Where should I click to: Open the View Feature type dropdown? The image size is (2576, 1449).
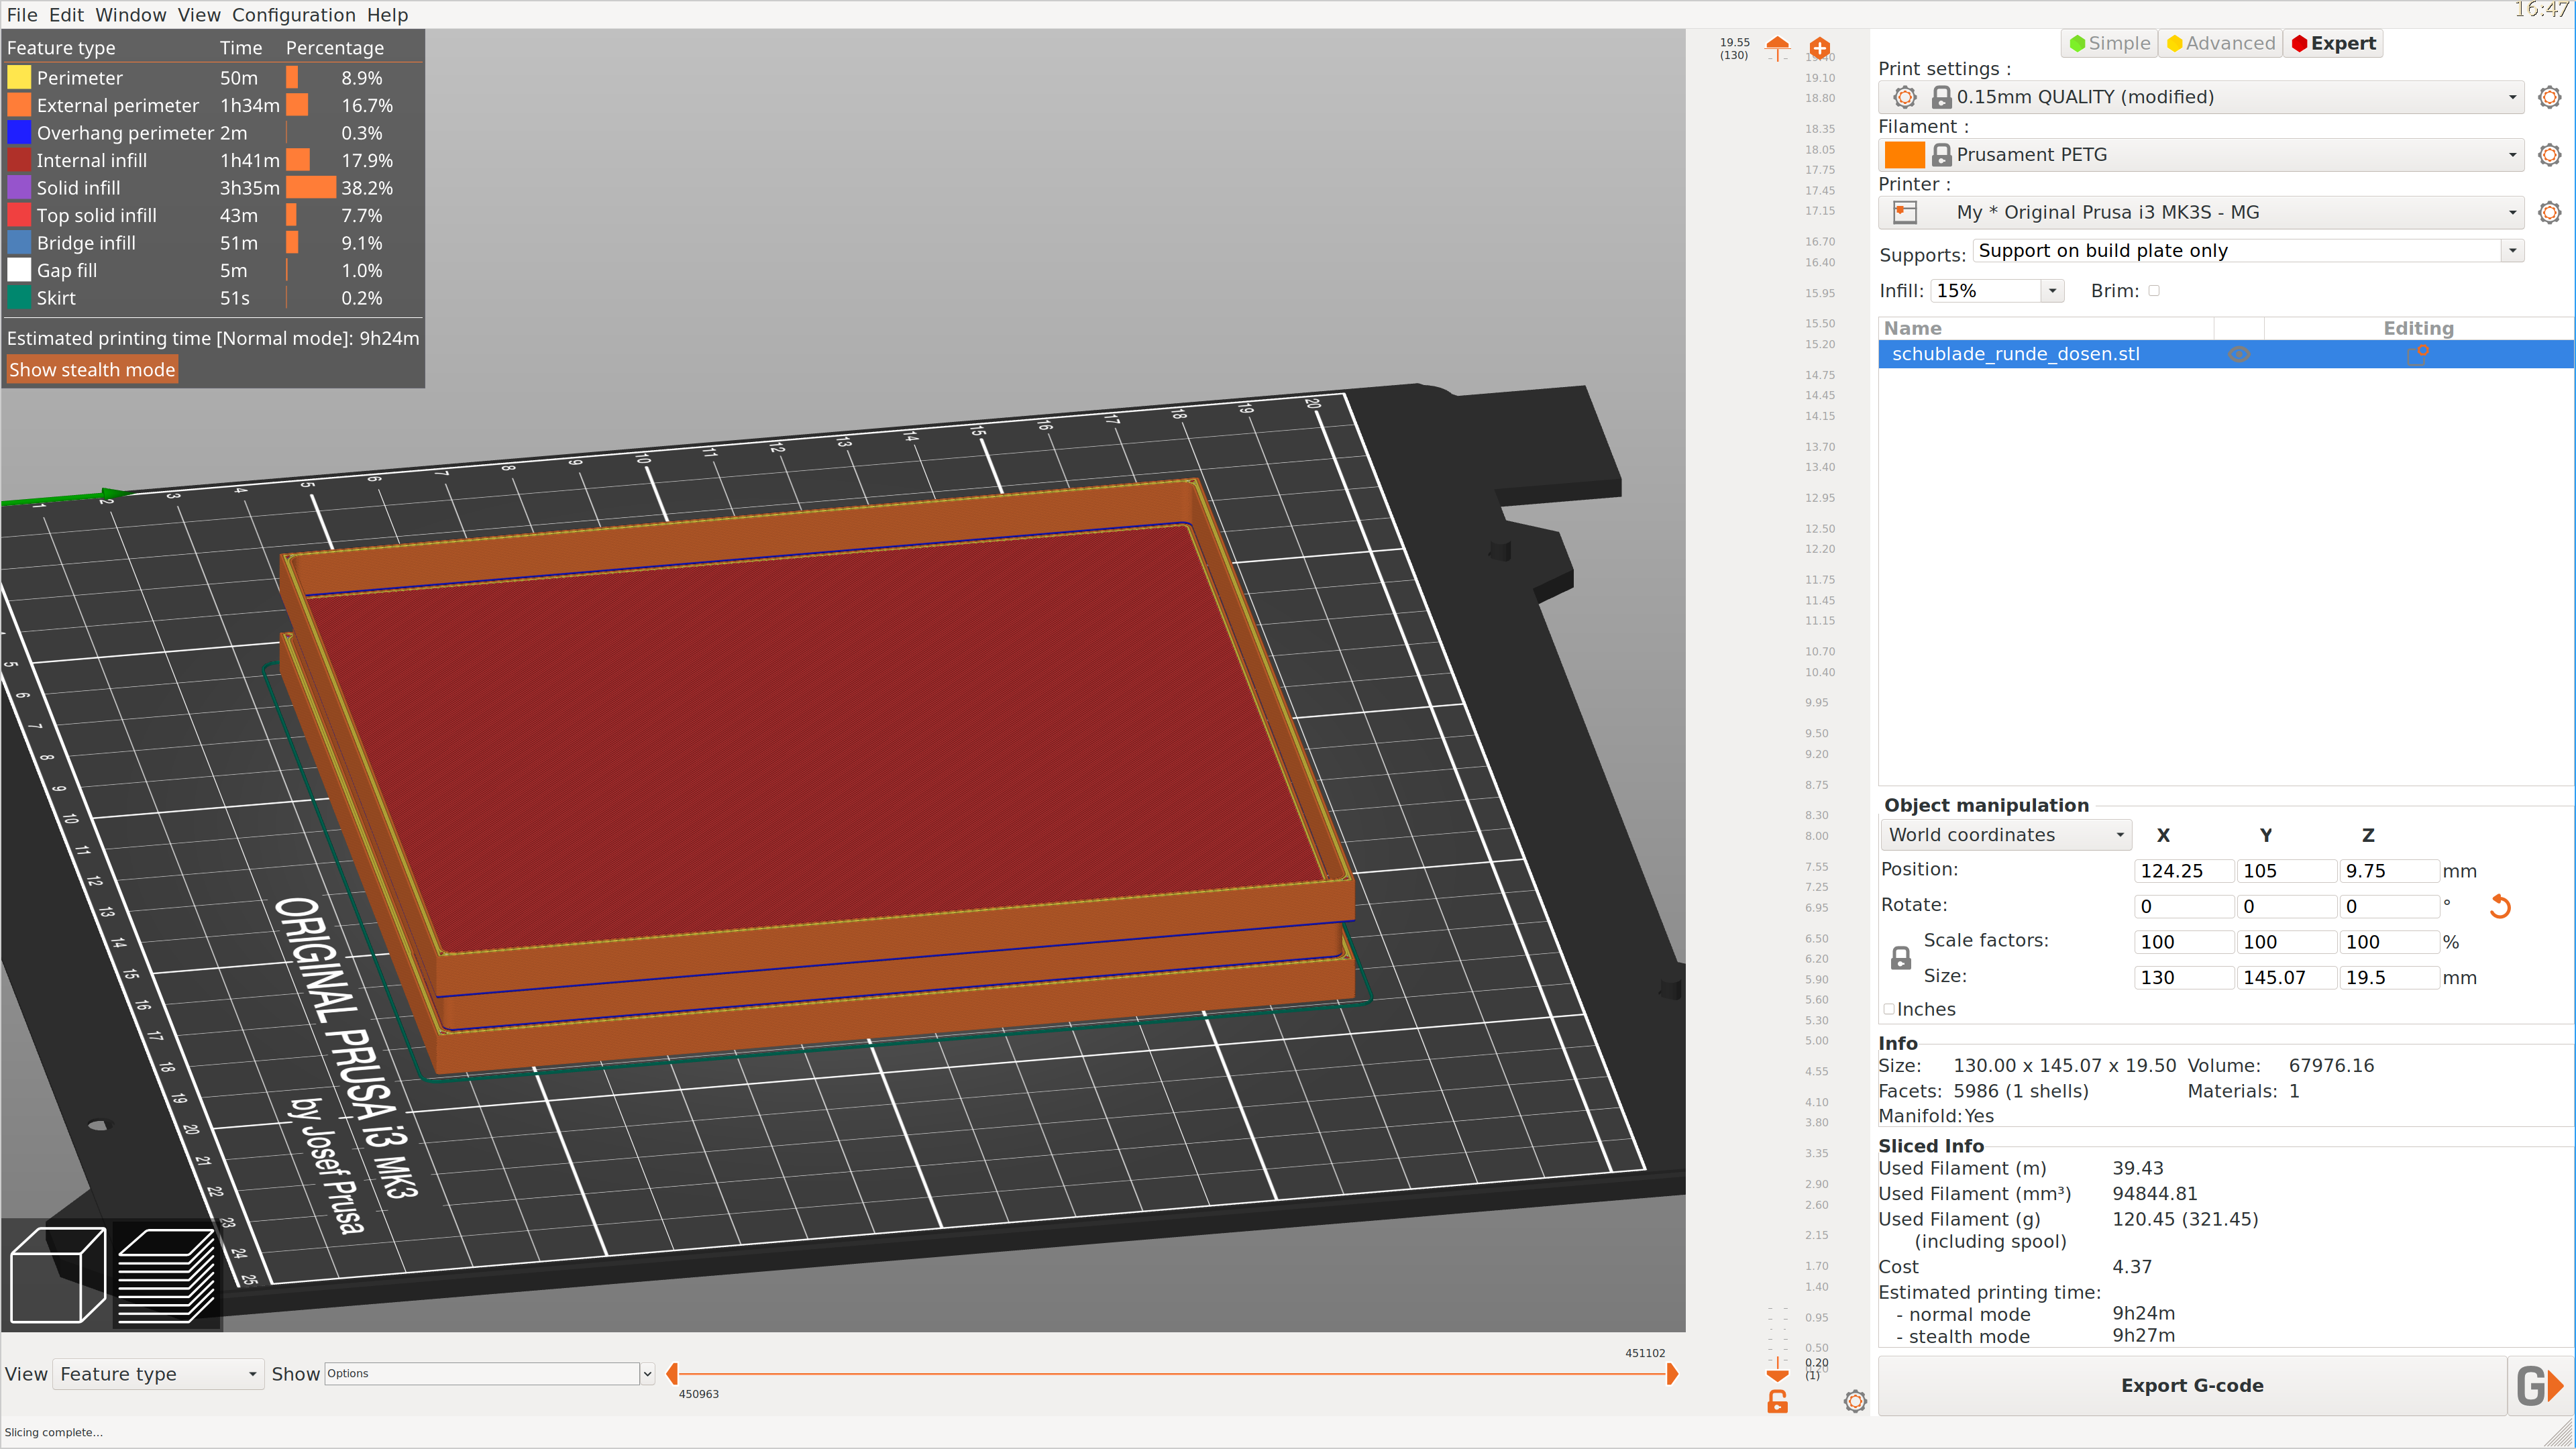coord(159,1374)
